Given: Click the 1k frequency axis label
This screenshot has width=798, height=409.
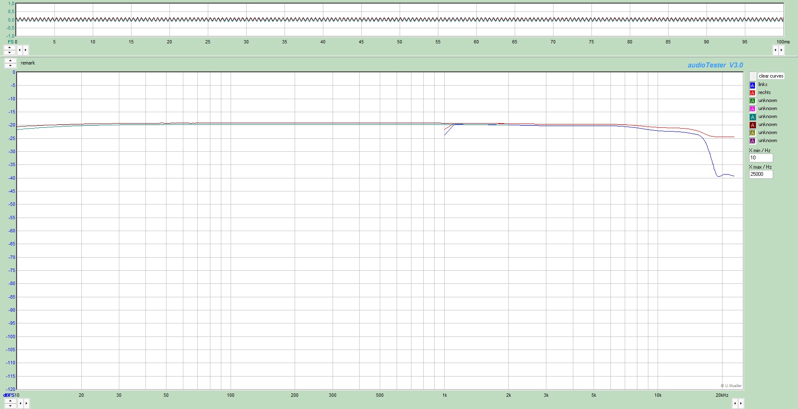Looking at the screenshot, I should pos(444,395).
